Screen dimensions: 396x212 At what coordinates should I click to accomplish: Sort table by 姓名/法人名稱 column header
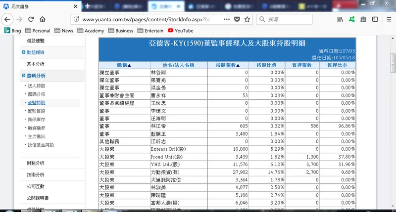(x=179, y=65)
